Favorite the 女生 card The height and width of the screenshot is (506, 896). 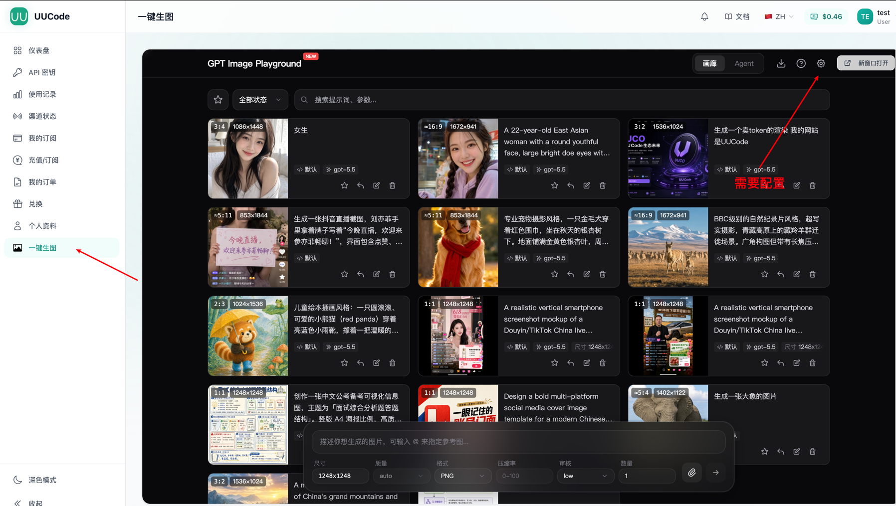coord(344,185)
